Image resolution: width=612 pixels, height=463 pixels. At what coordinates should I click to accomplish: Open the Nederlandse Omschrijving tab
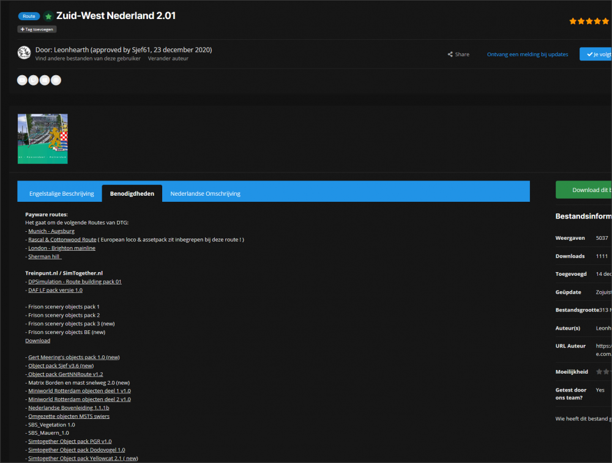[x=205, y=193]
